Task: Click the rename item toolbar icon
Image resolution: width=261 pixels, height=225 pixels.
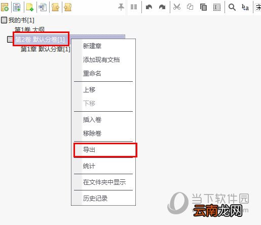Action: coord(43,7)
